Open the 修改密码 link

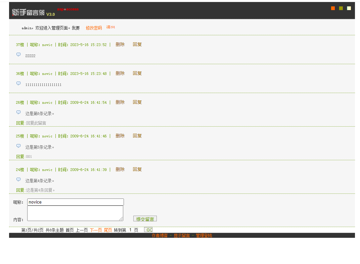point(94,28)
